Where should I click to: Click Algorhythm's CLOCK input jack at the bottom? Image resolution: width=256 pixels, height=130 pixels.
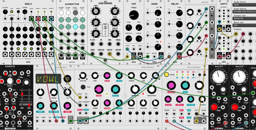point(75,55)
